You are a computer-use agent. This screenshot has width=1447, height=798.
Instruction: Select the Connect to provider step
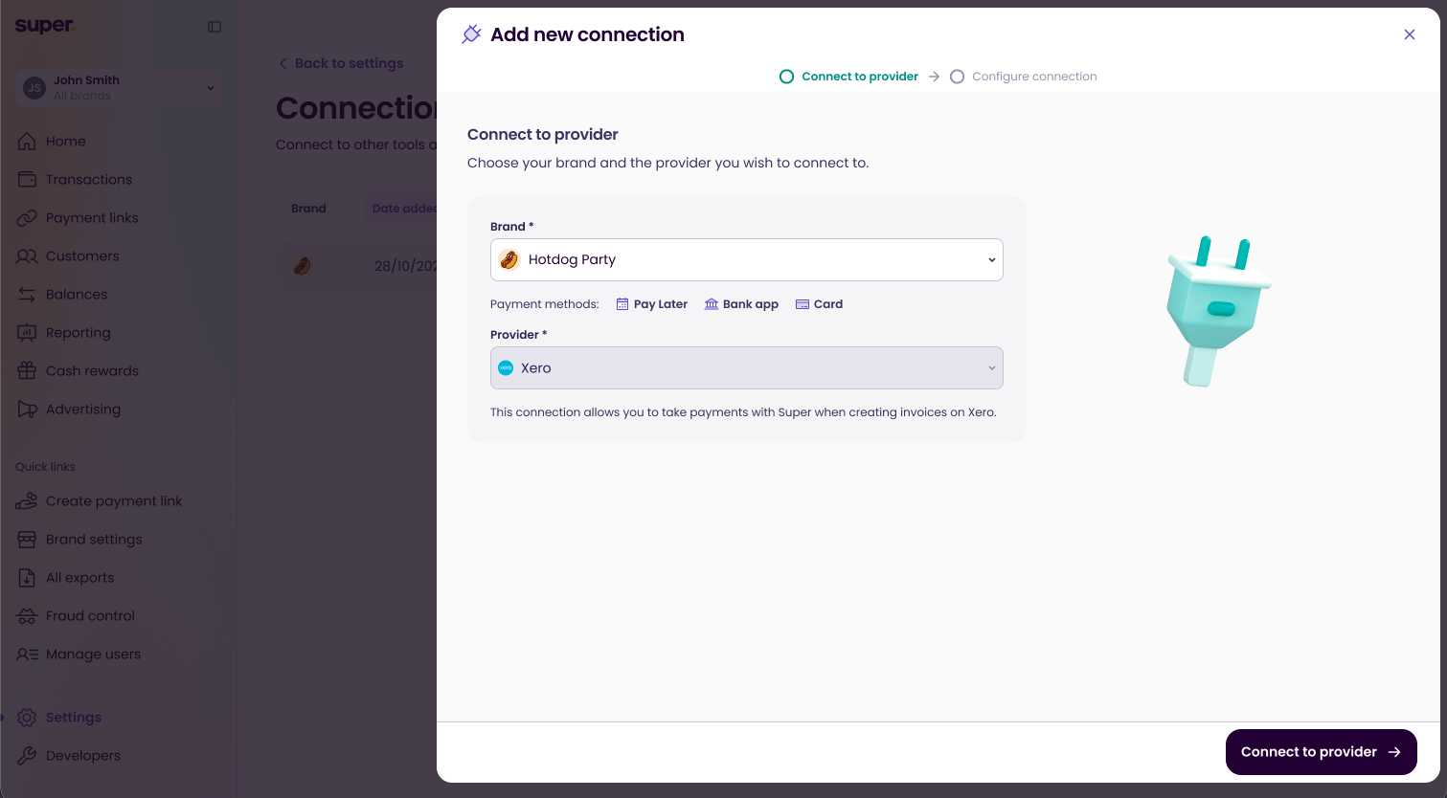point(849,77)
